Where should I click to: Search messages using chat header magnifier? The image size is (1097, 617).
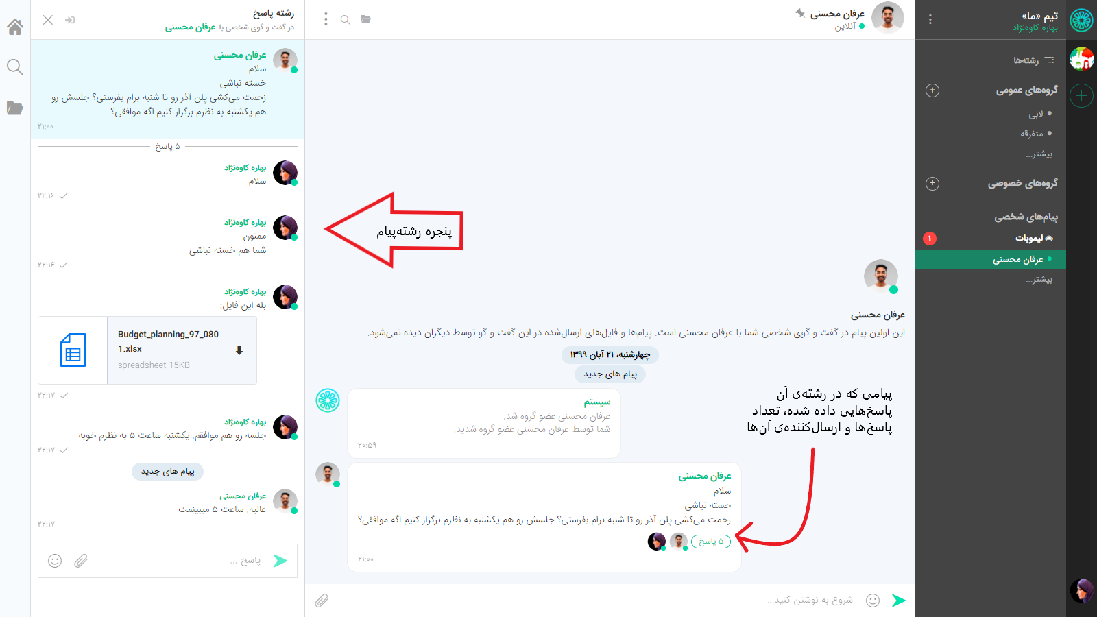pos(346,20)
